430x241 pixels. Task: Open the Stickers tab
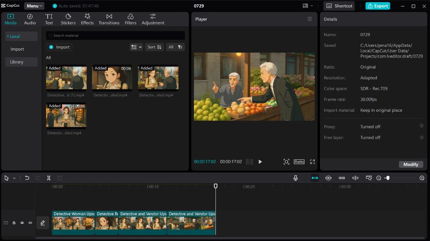(68, 19)
